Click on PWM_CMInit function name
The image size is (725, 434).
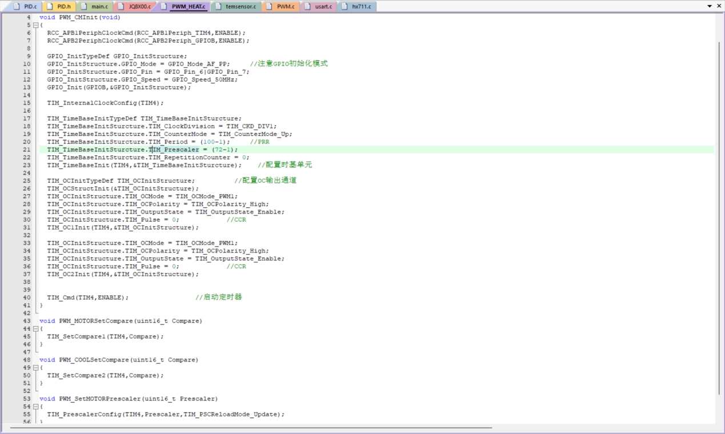click(x=78, y=18)
